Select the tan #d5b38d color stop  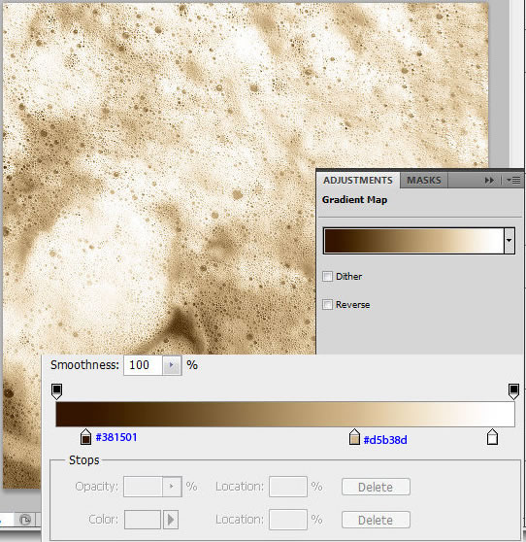[x=354, y=437]
